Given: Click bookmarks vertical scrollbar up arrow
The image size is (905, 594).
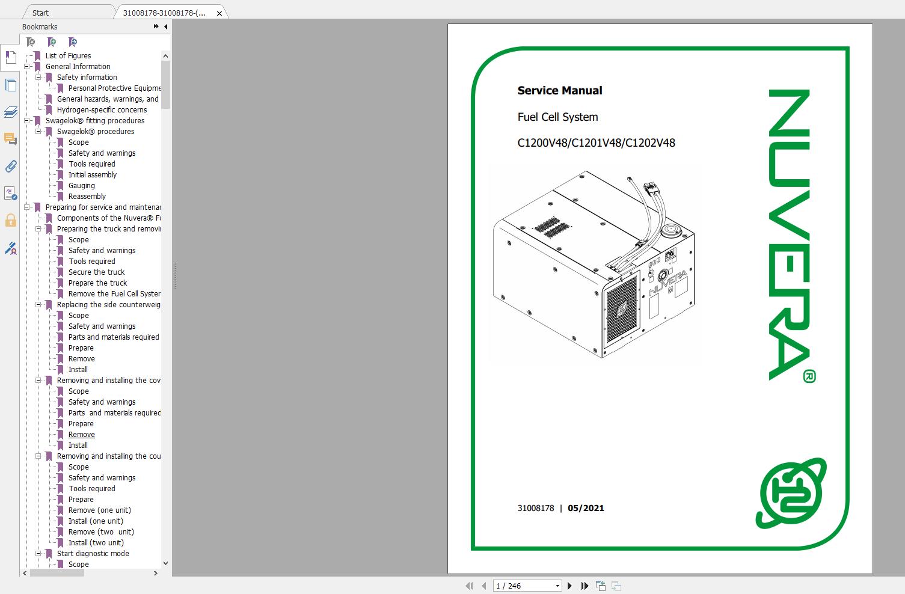Looking at the screenshot, I should tap(166, 56).
